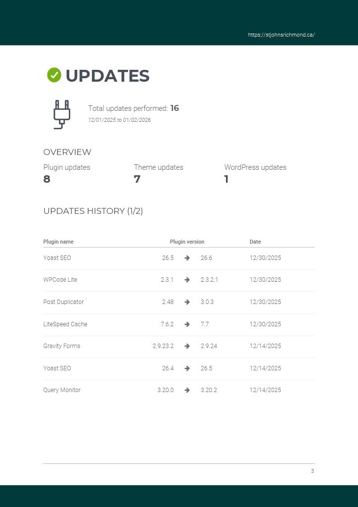Viewport: 358px width, 507px height.
Task: Select the Plugin version column header
Action: click(187, 242)
